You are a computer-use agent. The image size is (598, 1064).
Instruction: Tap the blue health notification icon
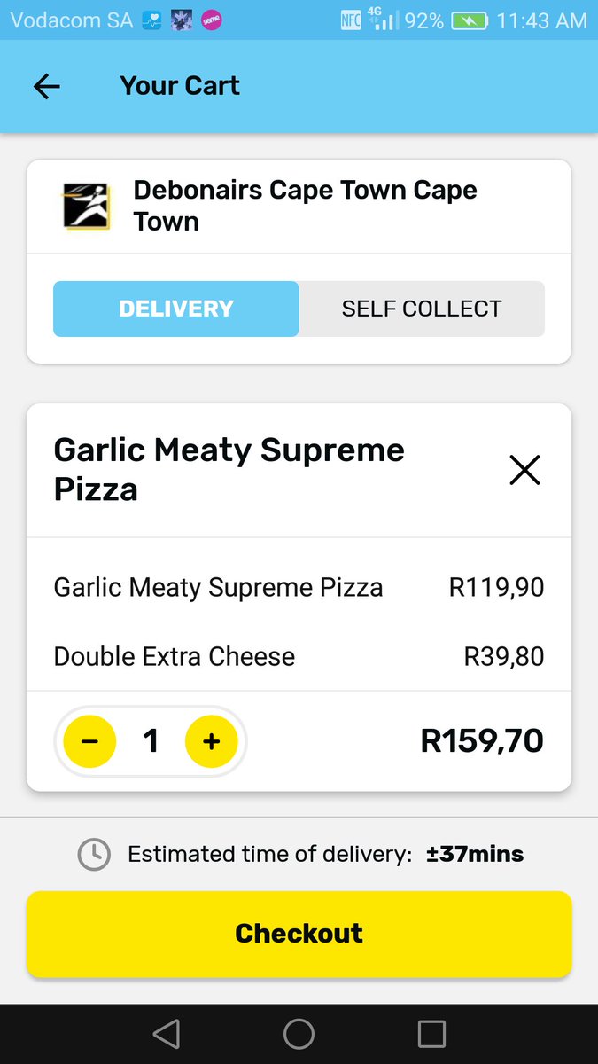tap(151, 20)
